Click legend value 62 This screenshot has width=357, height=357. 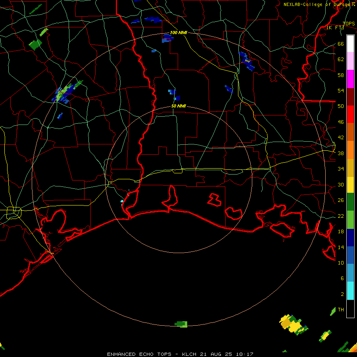pyautogui.click(x=341, y=59)
